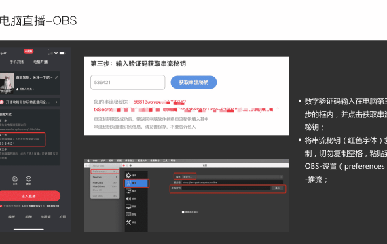
Task: Tap the more options circle icon
Action: [x=29, y=179]
